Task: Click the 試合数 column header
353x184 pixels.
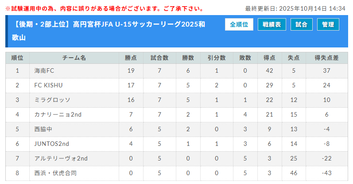Action: pos(159,58)
